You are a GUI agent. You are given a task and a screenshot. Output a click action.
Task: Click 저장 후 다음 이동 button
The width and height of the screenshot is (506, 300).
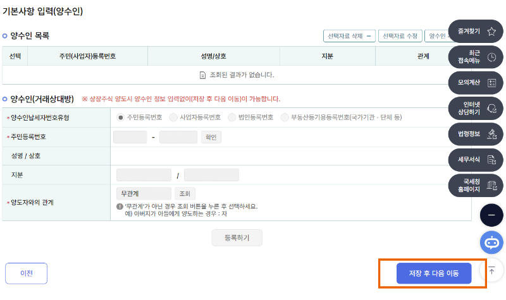(x=434, y=273)
